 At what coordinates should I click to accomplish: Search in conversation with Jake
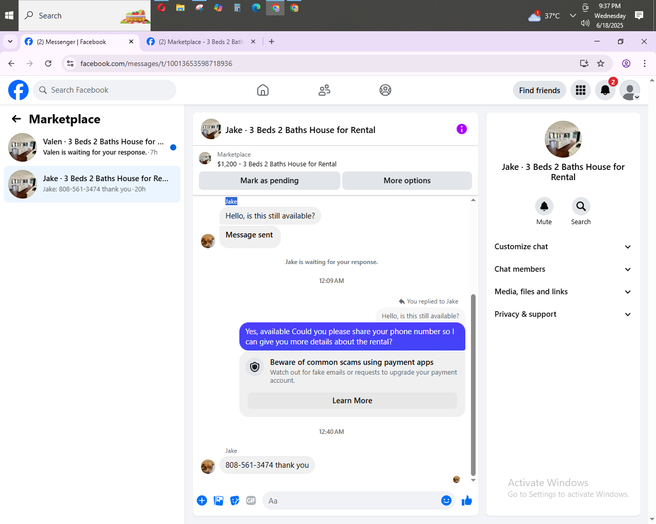pyautogui.click(x=581, y=206)
